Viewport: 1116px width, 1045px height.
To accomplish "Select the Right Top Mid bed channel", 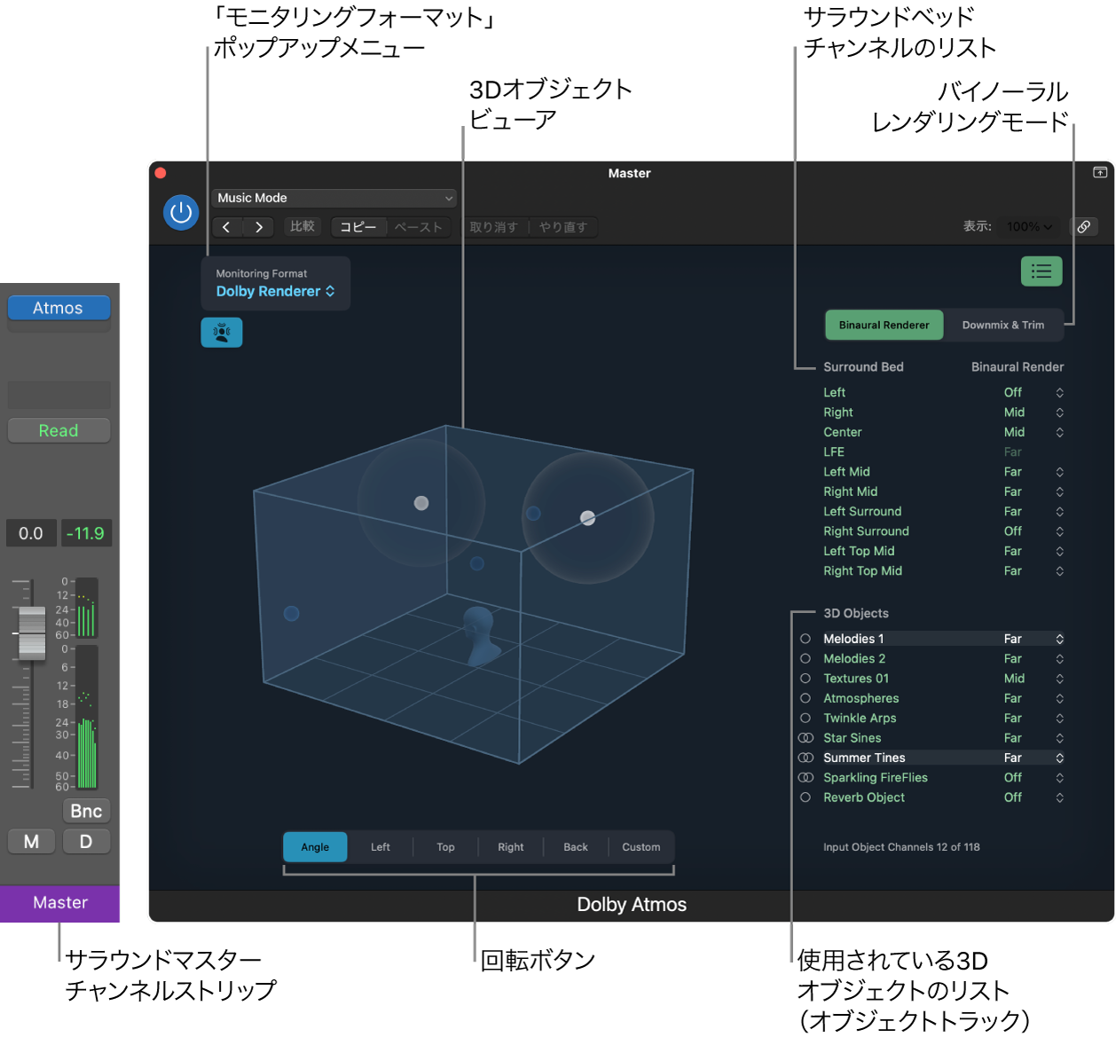I will click(943, 571).
